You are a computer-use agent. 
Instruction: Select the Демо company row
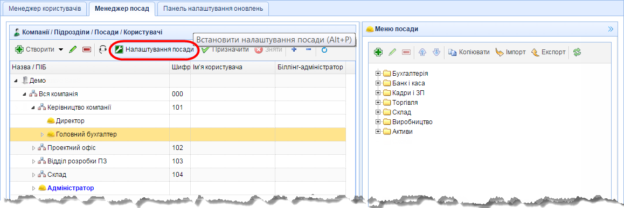(178, 80)
